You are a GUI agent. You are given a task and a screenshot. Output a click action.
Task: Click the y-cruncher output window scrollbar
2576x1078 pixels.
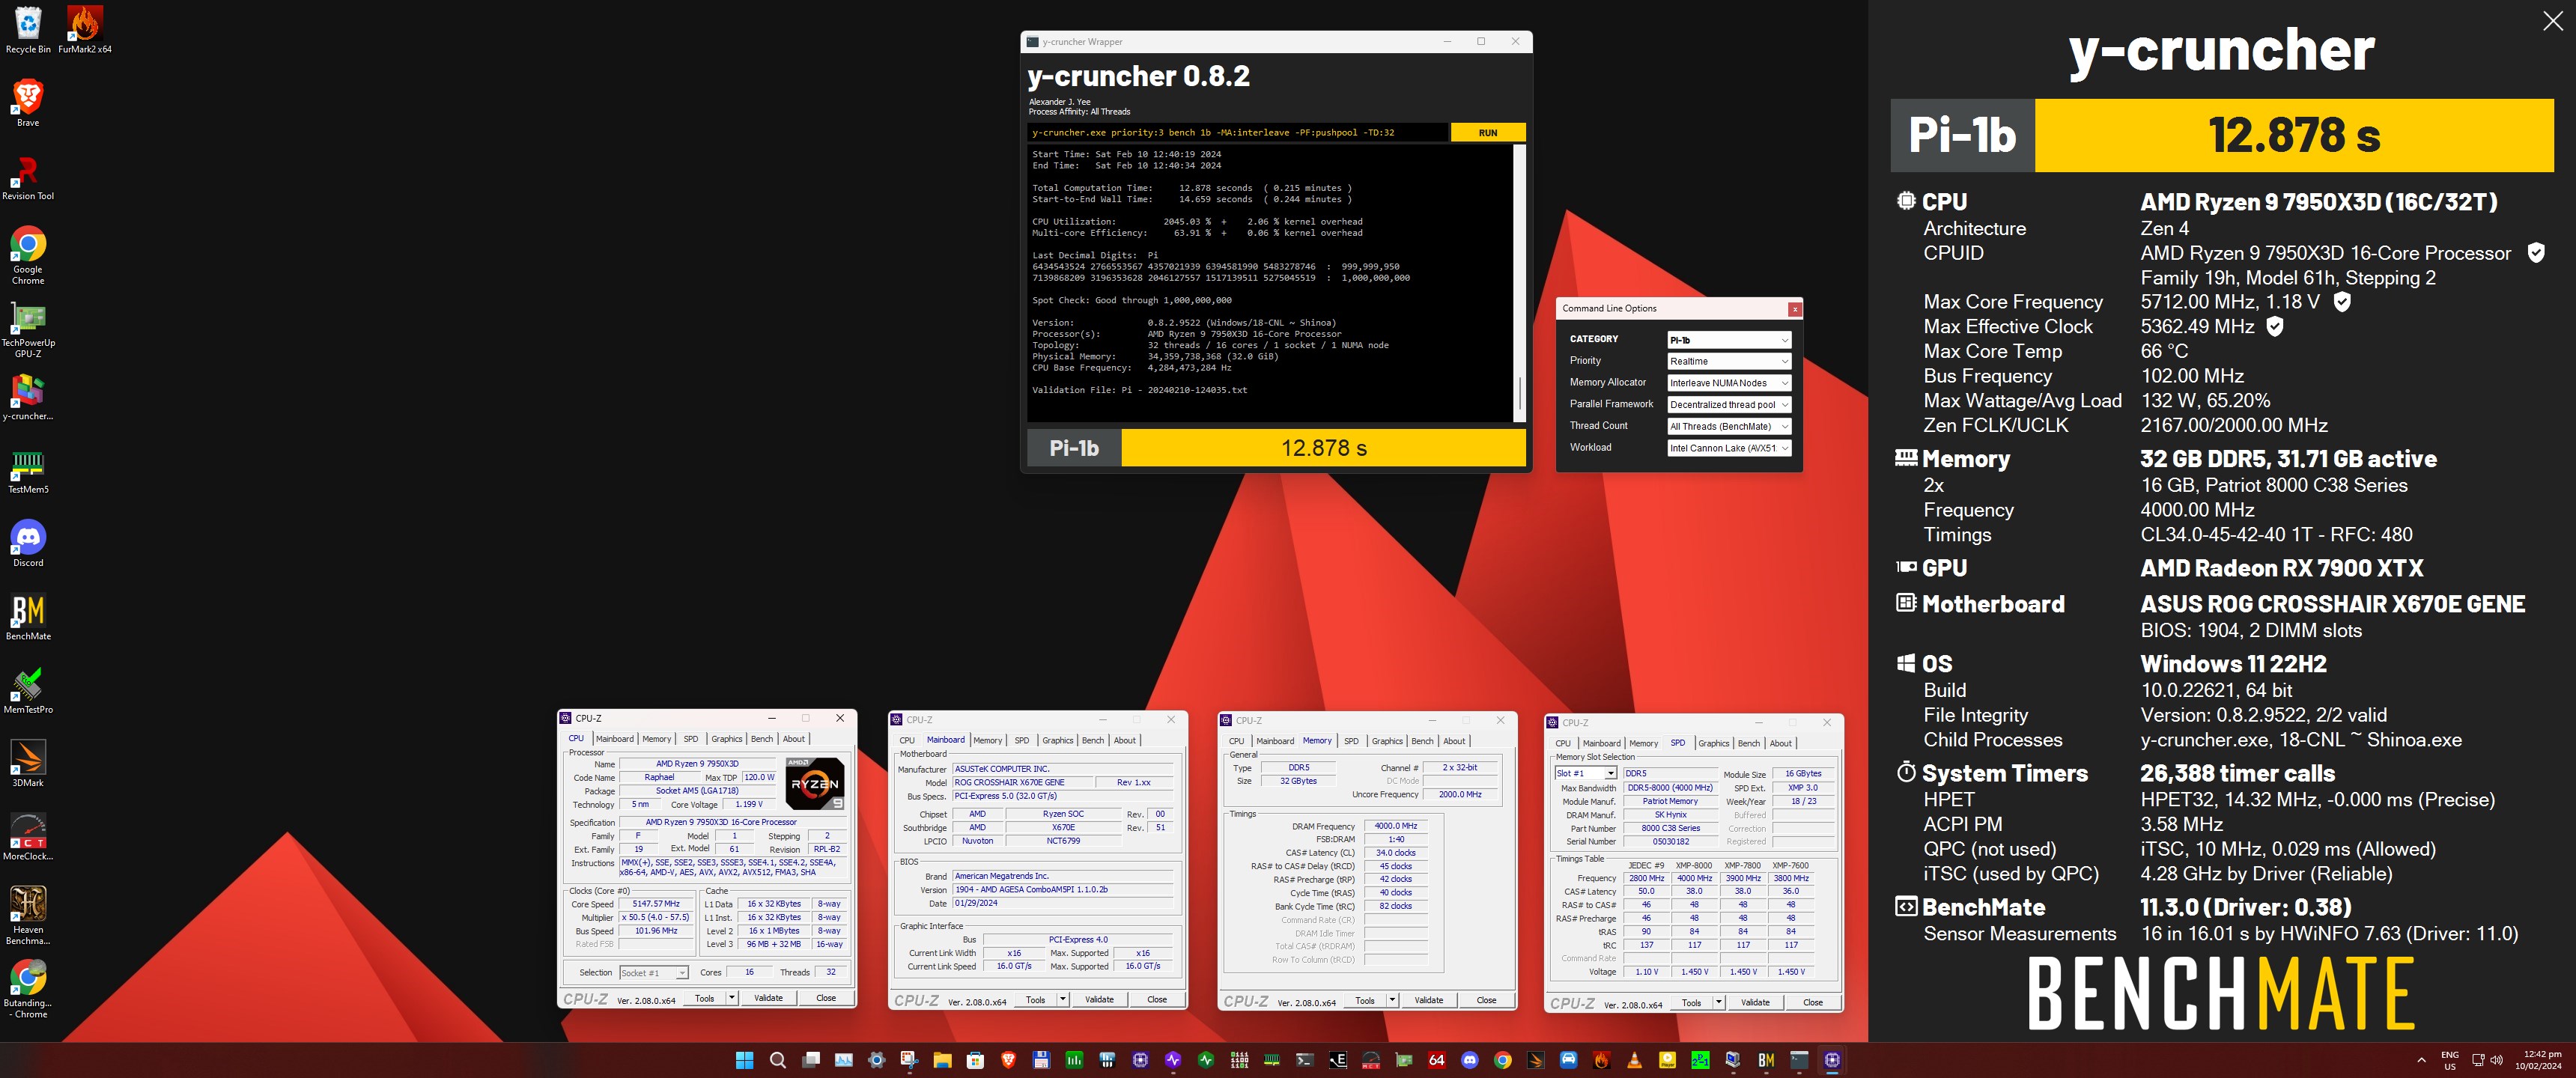click(x=1520, y=282)
